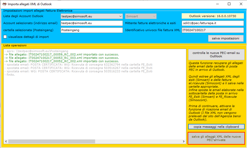The width and height of the screenshot is (247, 148).
Task: Click the 'Mittente fatture elettroniche e esiti' field
Action: coord(213,23)
